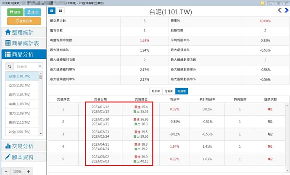Switch to list view icon
This screenshot has width=290, height=175.
click(x=52, y=10)
